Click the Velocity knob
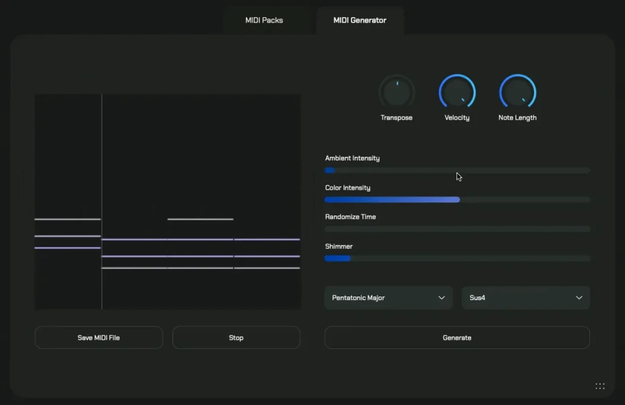The image size is (625, 405). click(457, 93)
